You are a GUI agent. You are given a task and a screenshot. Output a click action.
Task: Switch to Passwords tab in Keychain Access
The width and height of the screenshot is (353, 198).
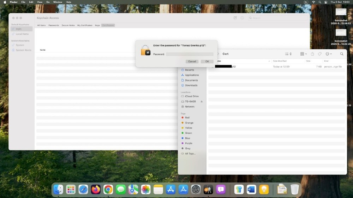(x=54, y=25)
